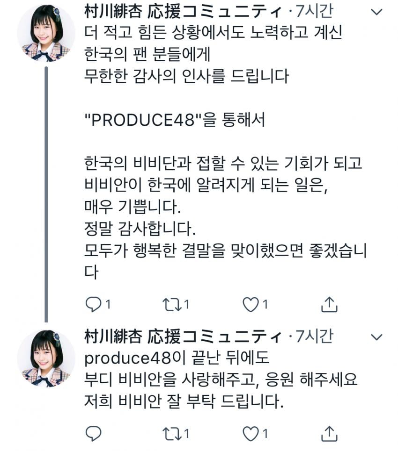Like the second tweet ending with 부탁 드립니다
398x451 pixels.
pyautogui.click(x=251, y=434)
